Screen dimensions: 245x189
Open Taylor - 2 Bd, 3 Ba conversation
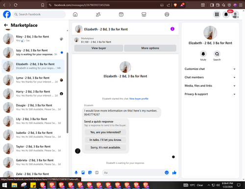tap(33, 148)
